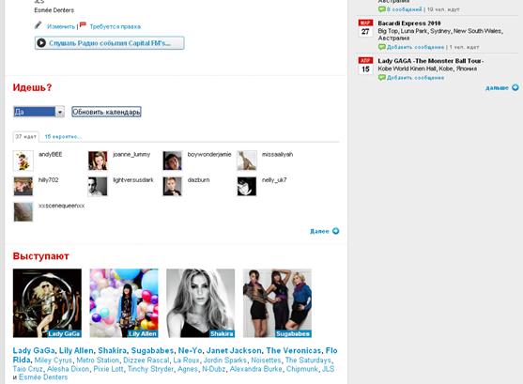This screenshot has width=523, height=384.
Task: Open user andyBEE's avatar
Action: coord(23,161)
